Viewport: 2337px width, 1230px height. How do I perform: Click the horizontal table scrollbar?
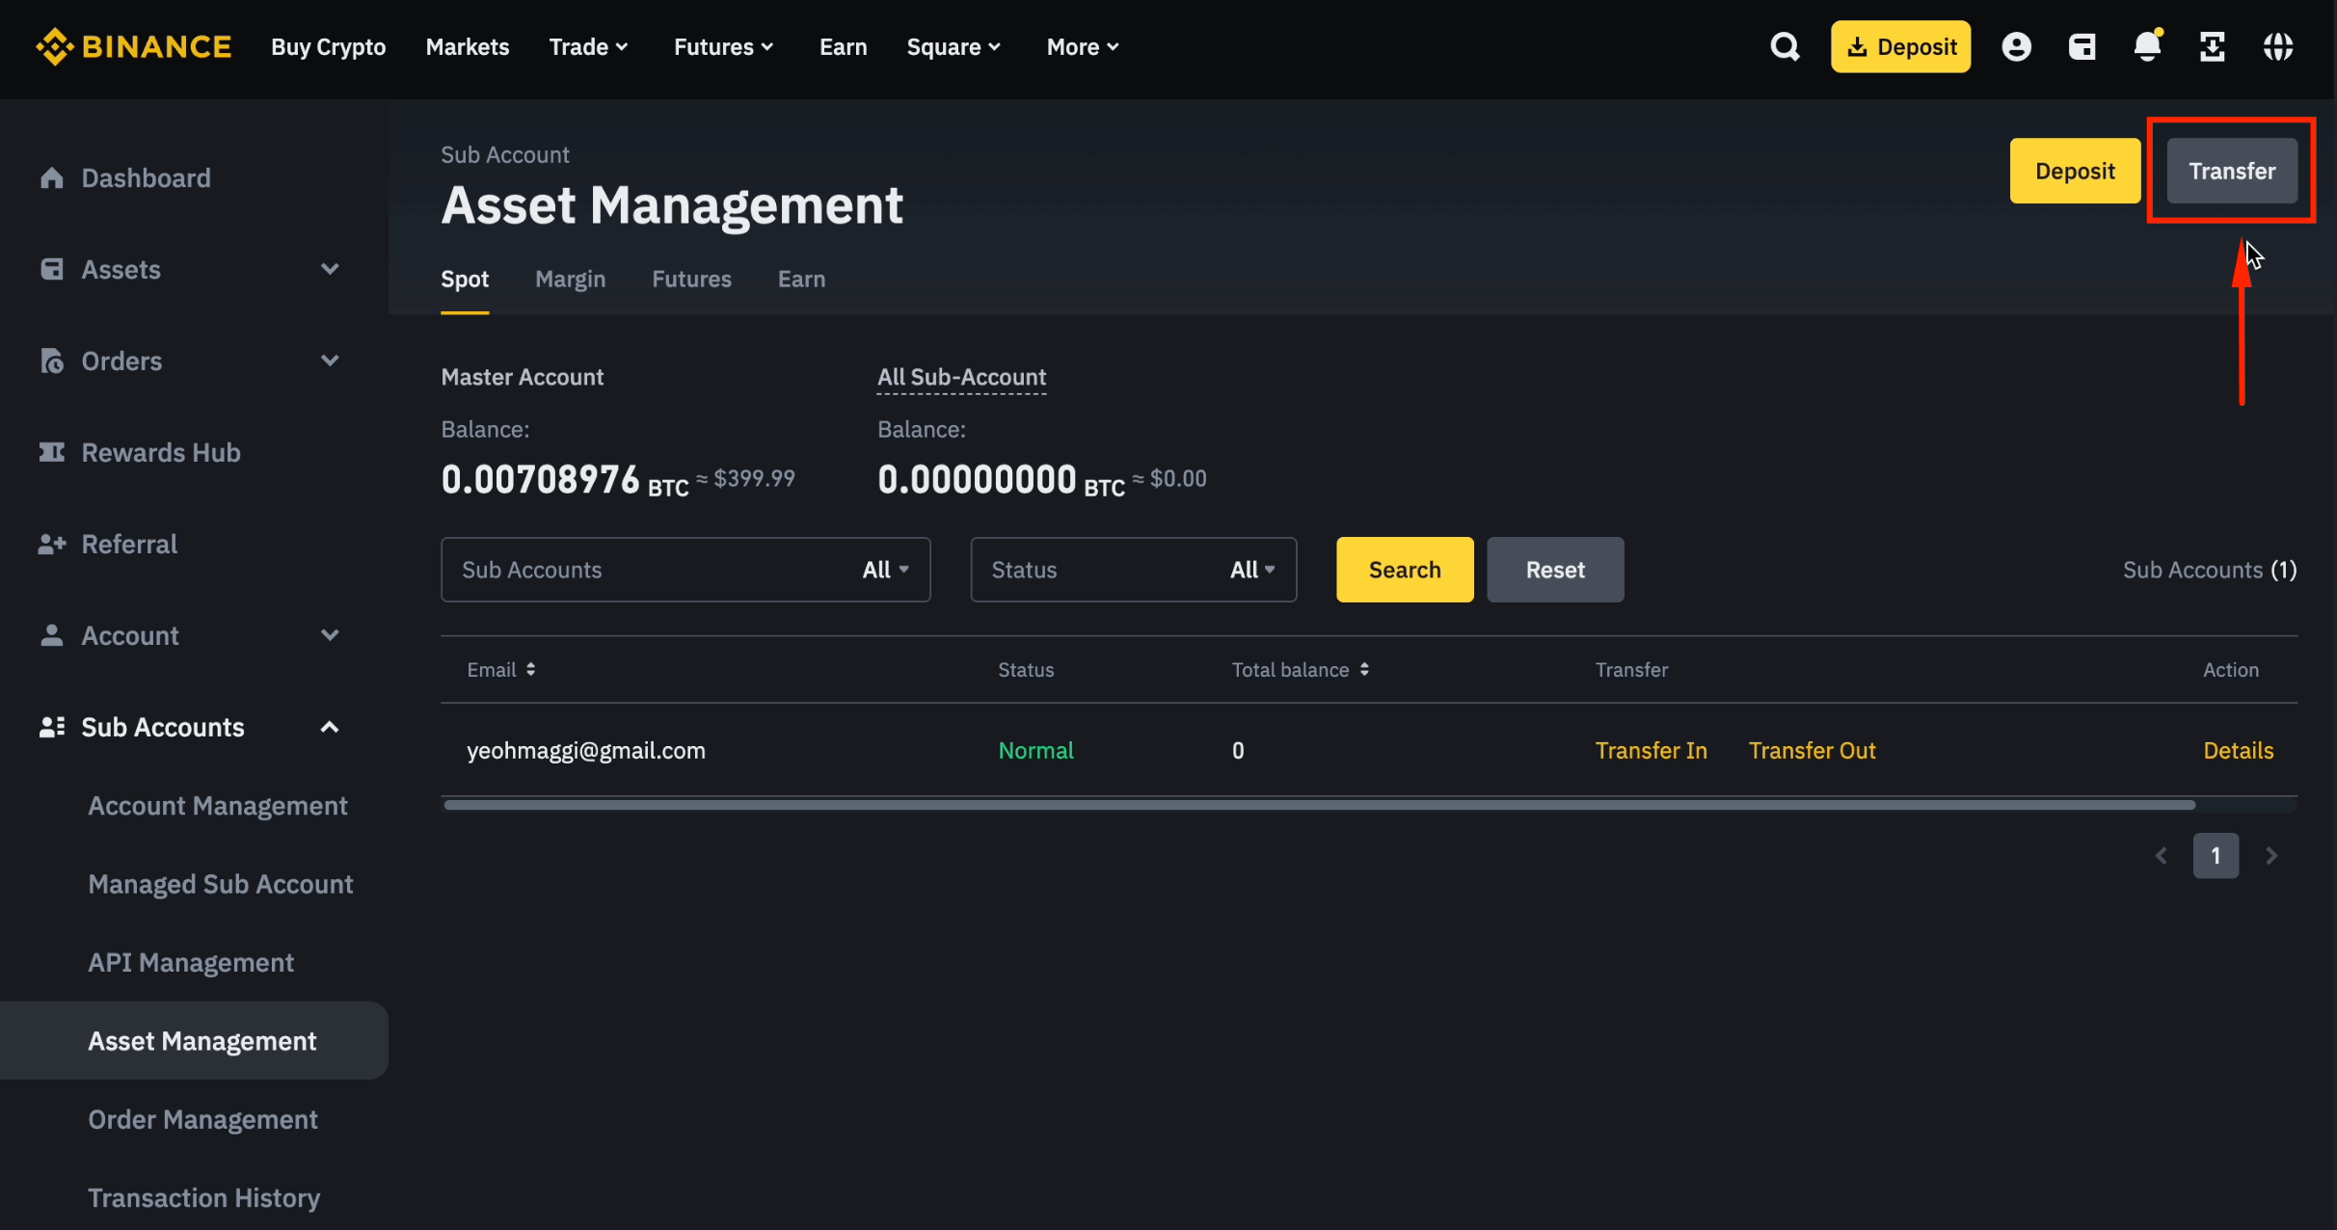point(1319,805)
